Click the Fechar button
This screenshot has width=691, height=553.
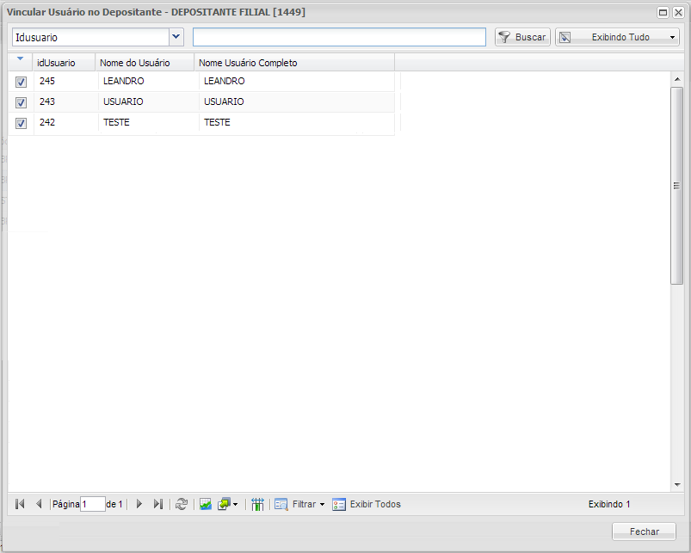click(644, 531)
